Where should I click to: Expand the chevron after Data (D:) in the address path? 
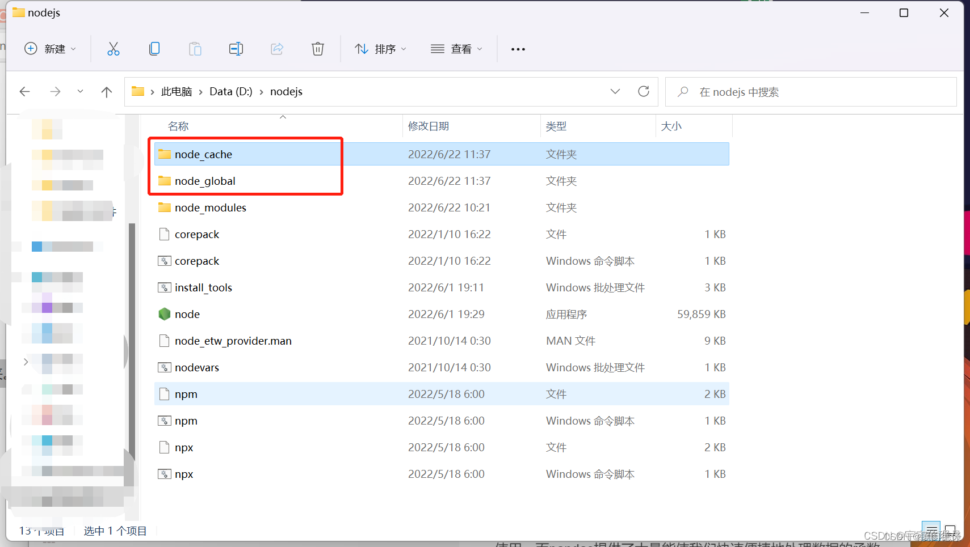click(261, 92)
